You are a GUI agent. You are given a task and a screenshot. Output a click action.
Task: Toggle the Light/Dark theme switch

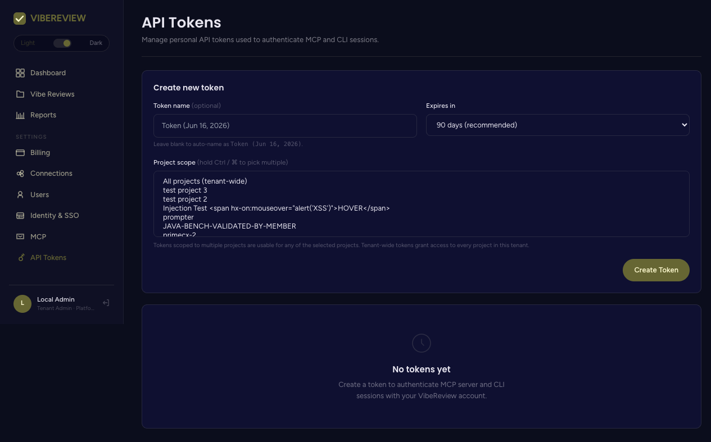tap(62, 43)
